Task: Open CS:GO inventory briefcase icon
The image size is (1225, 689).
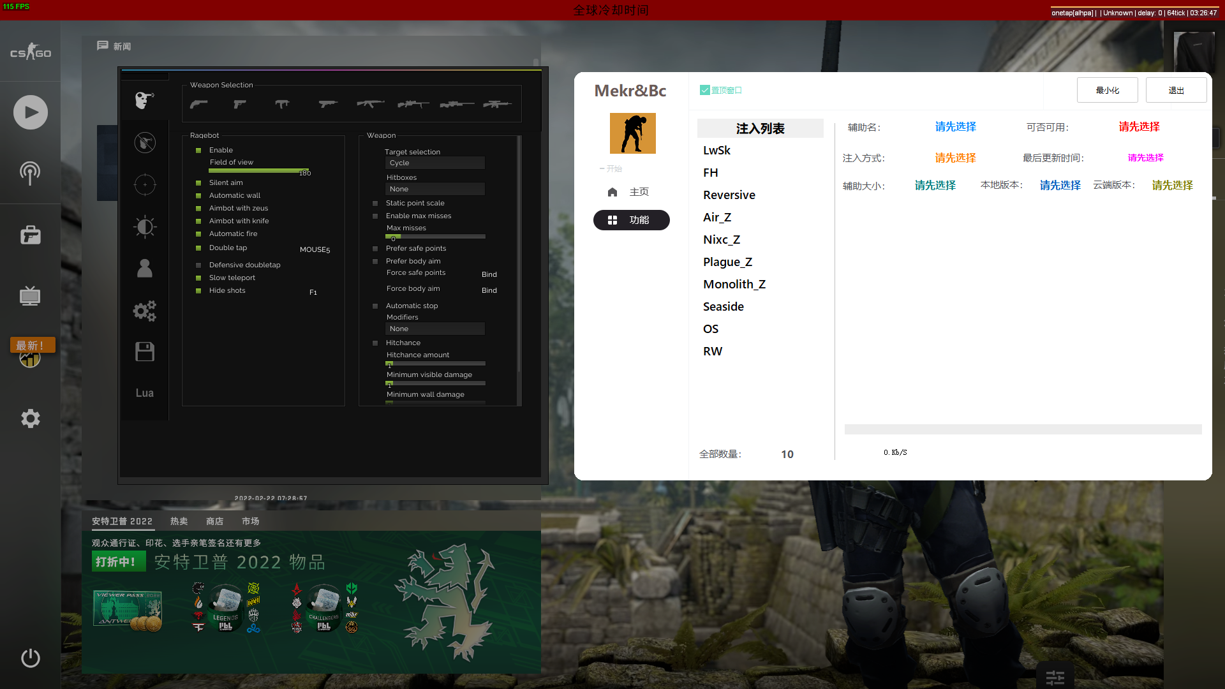Action: [30, 235]
